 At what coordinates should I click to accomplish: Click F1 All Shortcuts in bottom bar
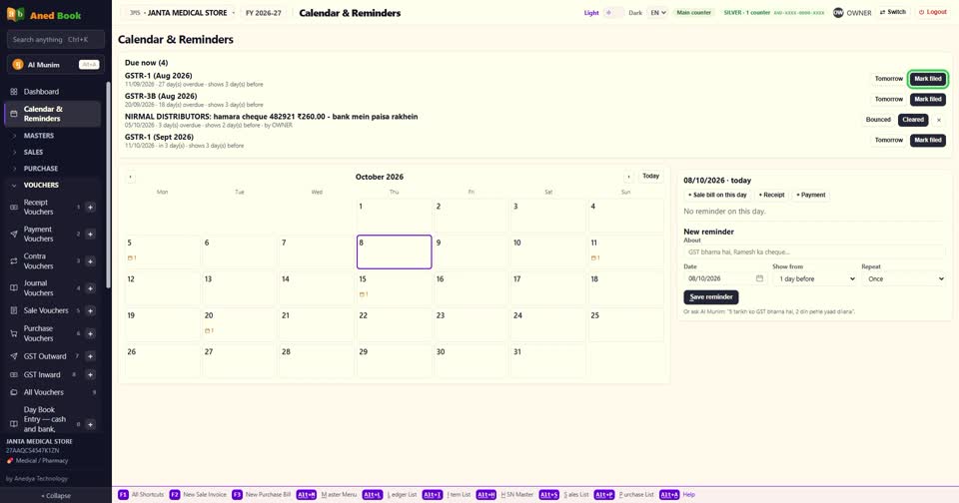coord(141,494)
